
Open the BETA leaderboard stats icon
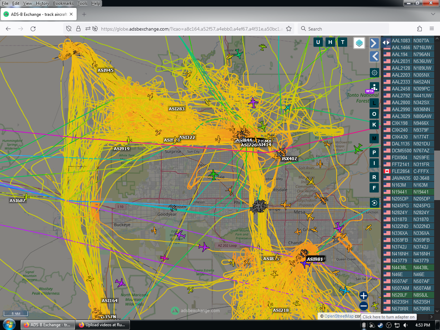[x=374, y=87]
